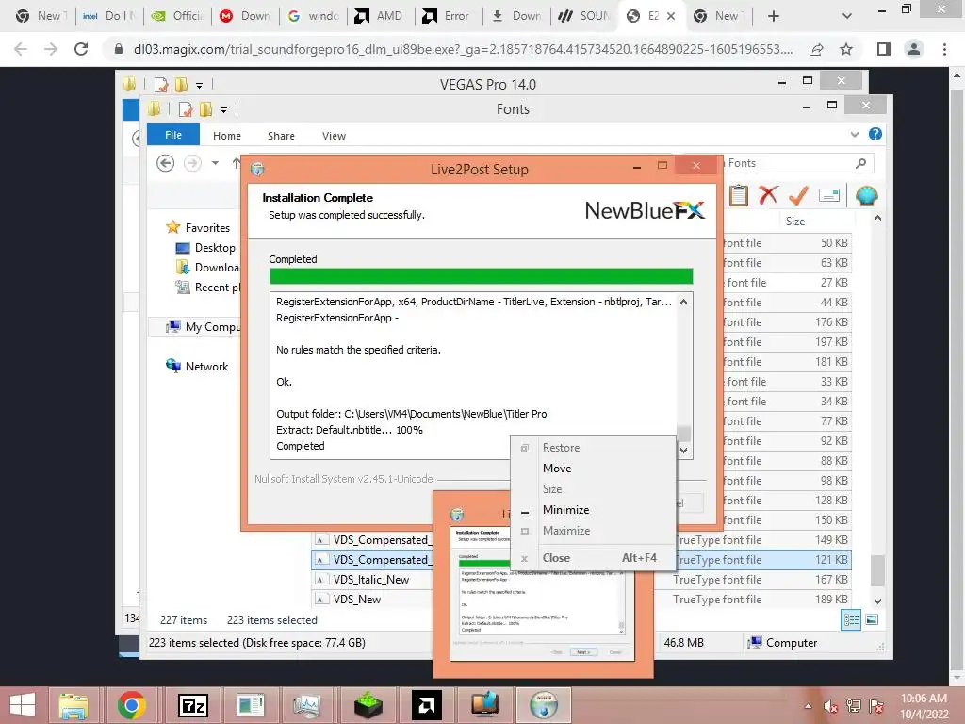The height and width of the screenshot is (724, 965).
Task: Click the Action Center flag tray icon
Action: click(x=875, y=706)
